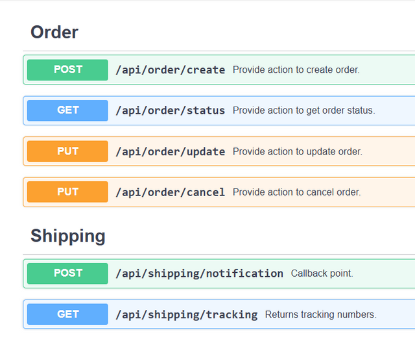Screen dimensions: 415x356
Task: Open the /api/order/create path link
Action: (x=170, y=70)
